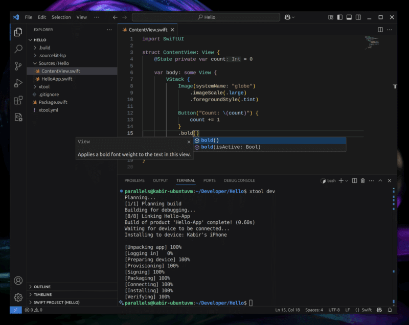Open the Explorer view in activity bar

(x=18, y=32)
